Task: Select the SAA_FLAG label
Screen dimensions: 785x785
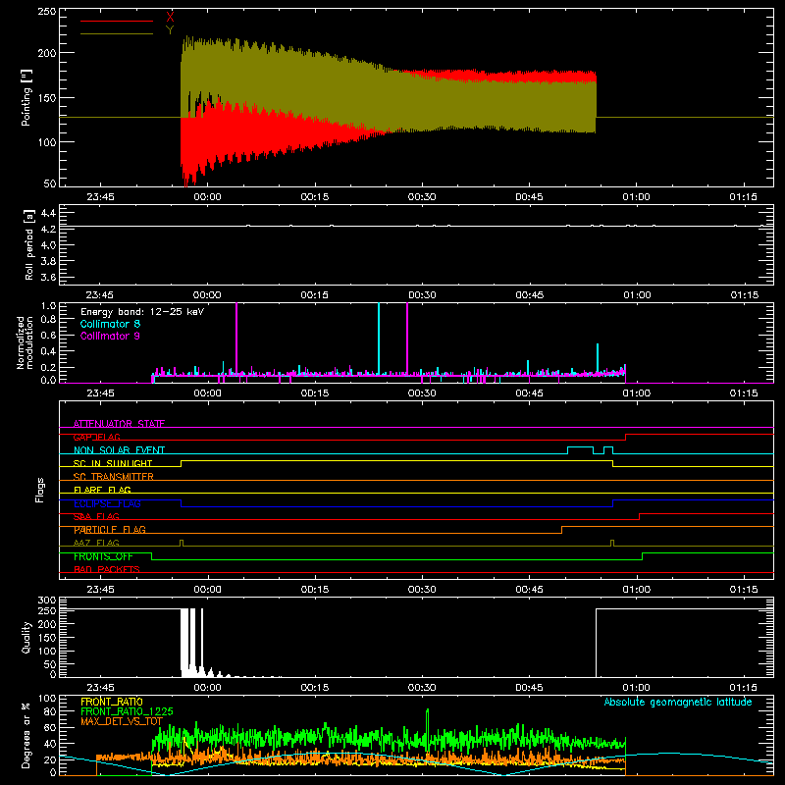Action: tap(96, 517)
